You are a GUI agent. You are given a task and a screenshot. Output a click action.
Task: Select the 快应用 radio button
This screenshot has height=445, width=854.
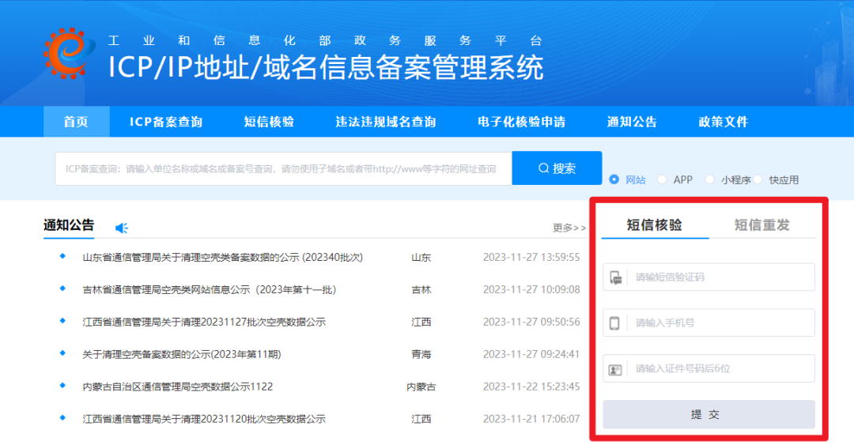[758, 179]
